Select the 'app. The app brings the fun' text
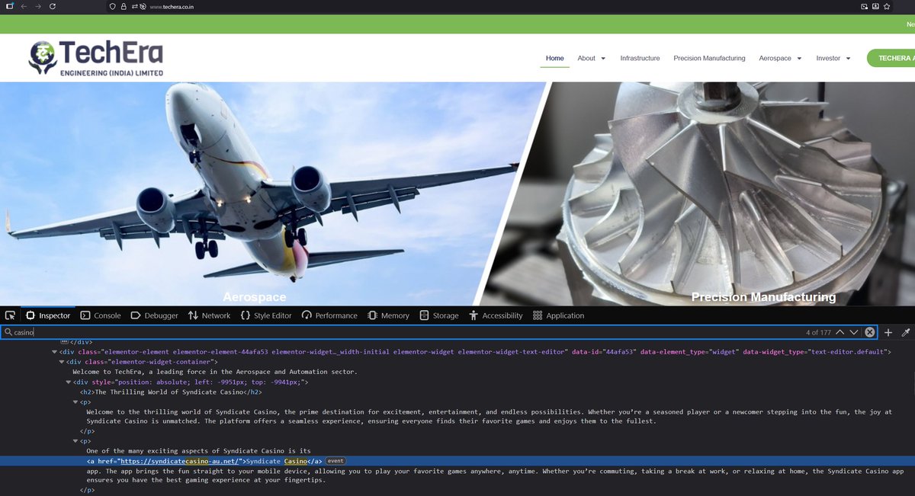 pos(495,476)
